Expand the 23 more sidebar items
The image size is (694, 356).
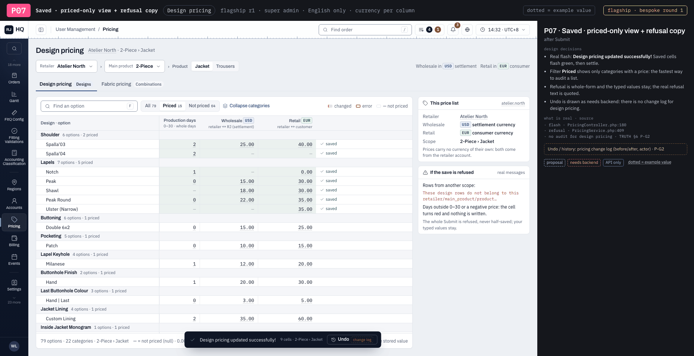pos(14,300)
